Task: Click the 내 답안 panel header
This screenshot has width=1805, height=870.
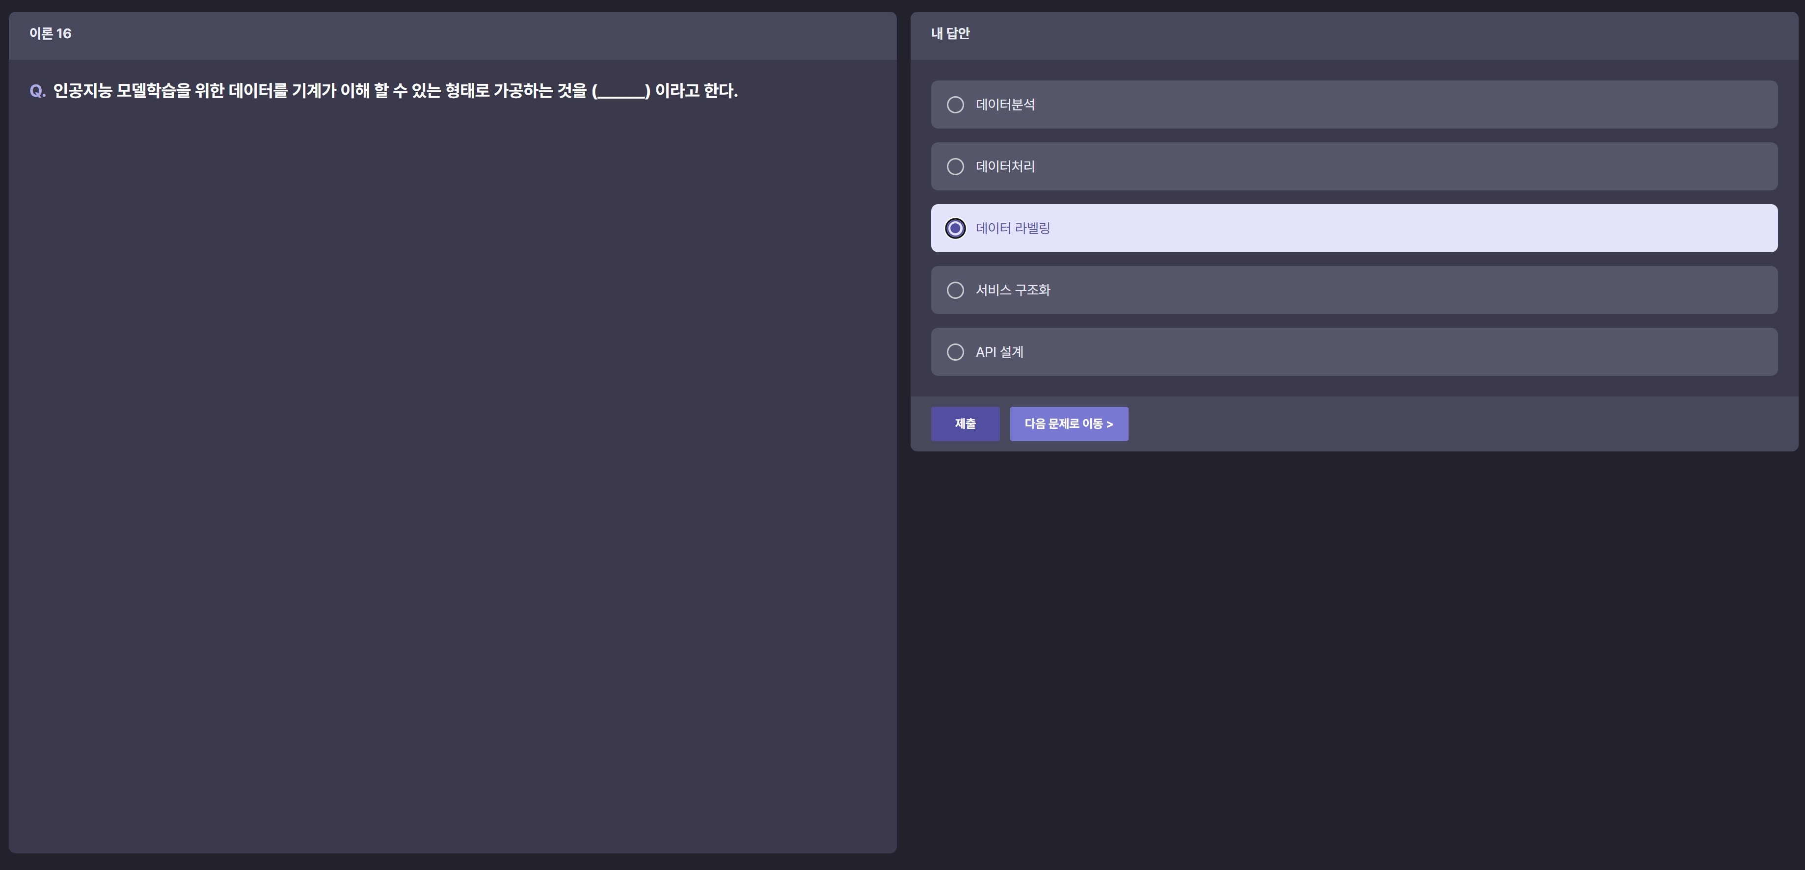Action: click(x=950, y=34)
